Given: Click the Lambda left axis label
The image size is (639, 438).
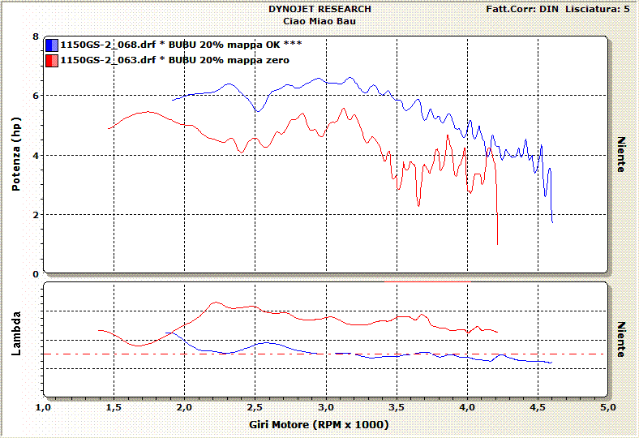Looking at the screenshot, I should click(16, 339).
